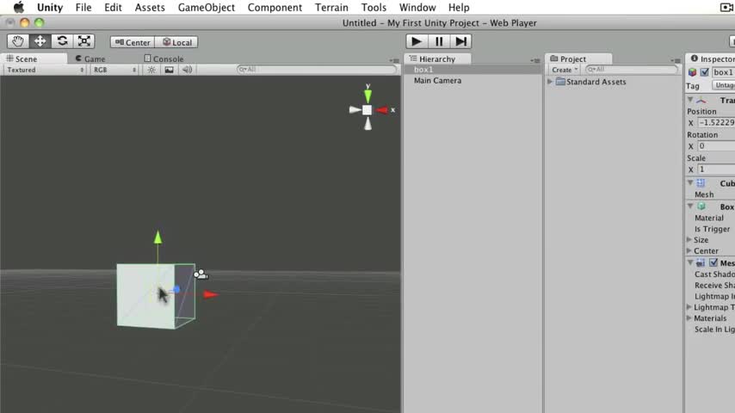Open the Window menu
The width and height of the screenshot is (735, 413).
pos(417,8)
